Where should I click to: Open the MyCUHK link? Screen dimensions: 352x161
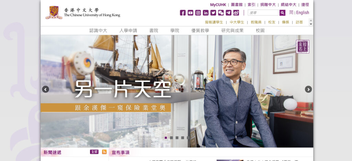click(x=218, y=5)
